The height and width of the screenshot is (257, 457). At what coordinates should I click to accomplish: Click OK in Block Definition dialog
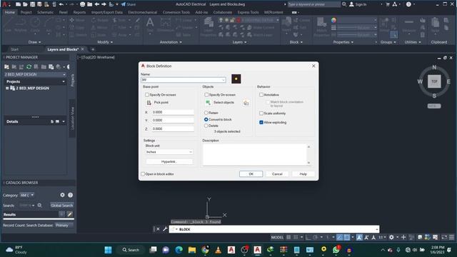(251, 174)
